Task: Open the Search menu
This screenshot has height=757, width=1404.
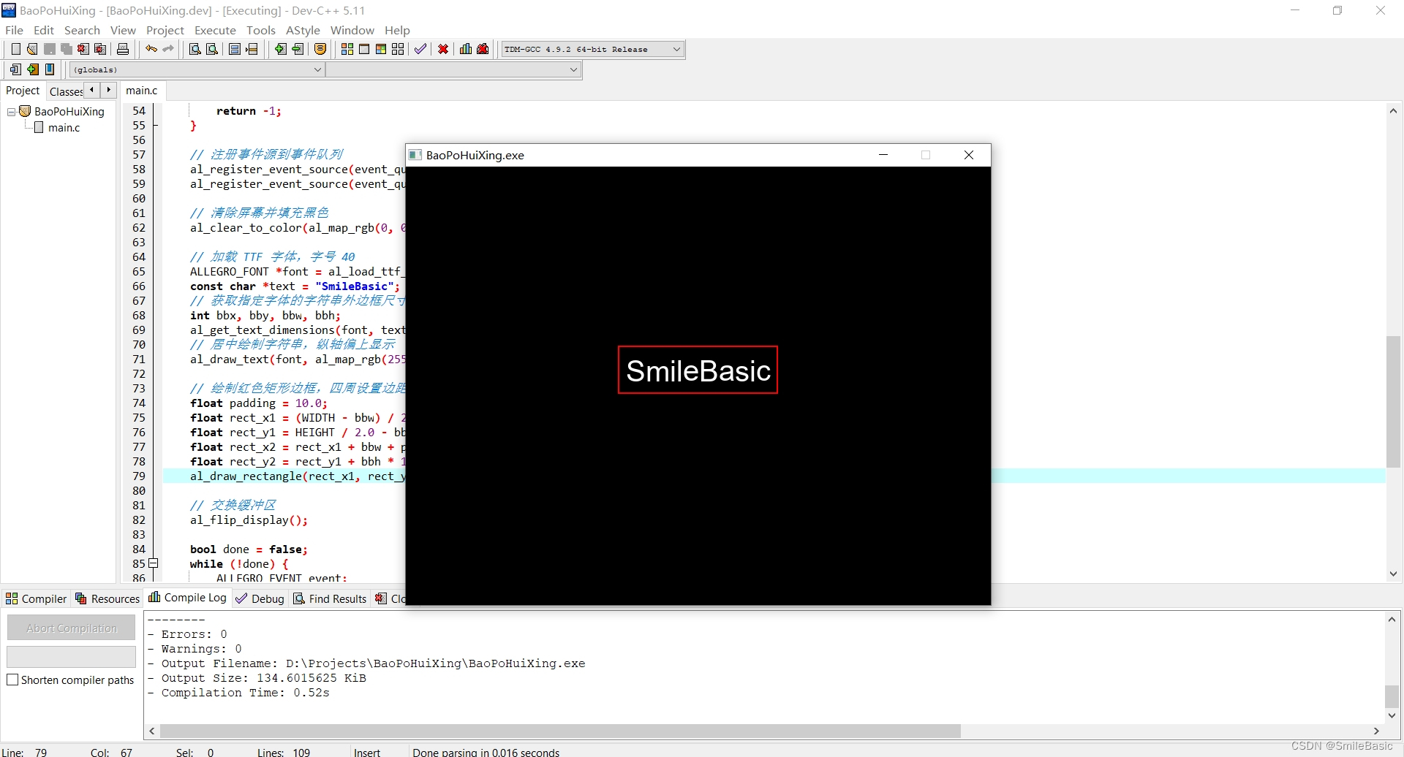Action: coord(82,30)
